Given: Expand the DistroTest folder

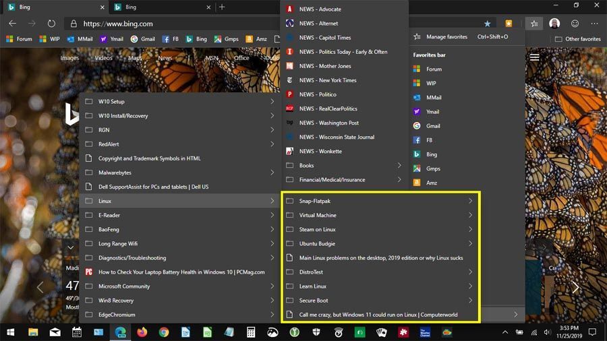Looking at the screenshot, I should point(380,272).
